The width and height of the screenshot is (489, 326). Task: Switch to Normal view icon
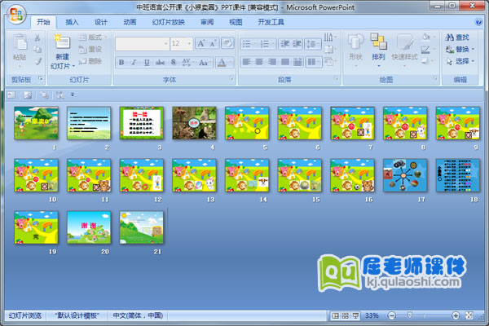(x=336, y=315)
